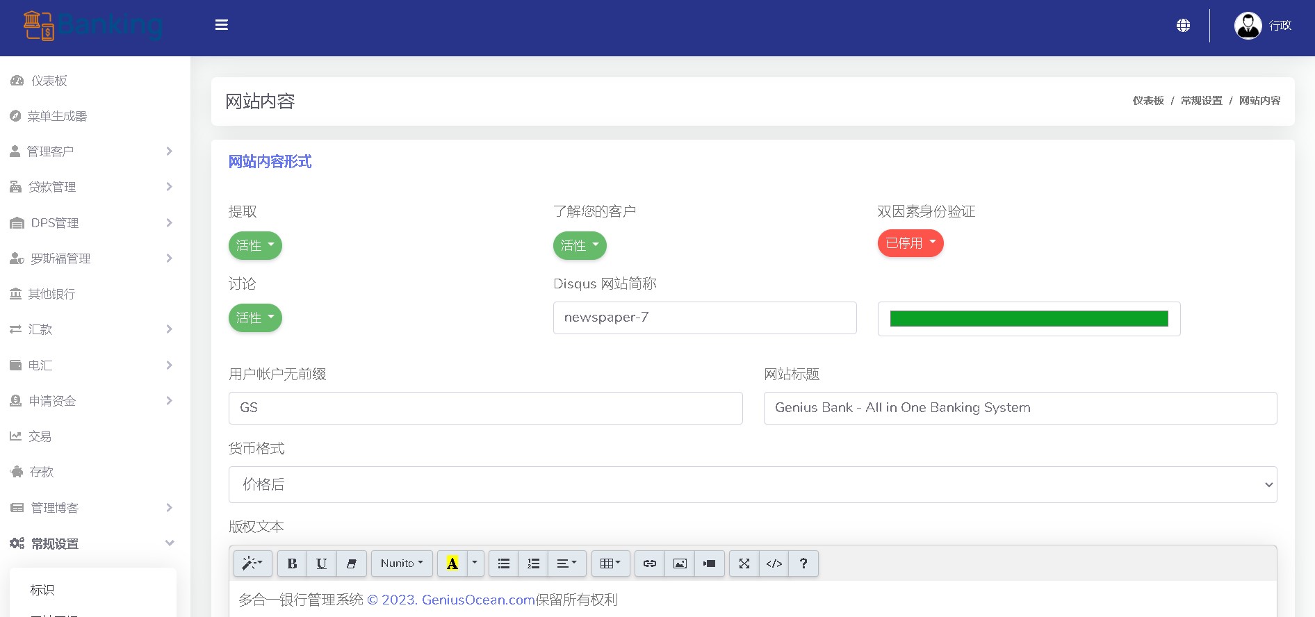Expand 贷款管理 sidebar submenu
Screen dimensions: 1315x617
pyautogui.click(x=90, y=187)
